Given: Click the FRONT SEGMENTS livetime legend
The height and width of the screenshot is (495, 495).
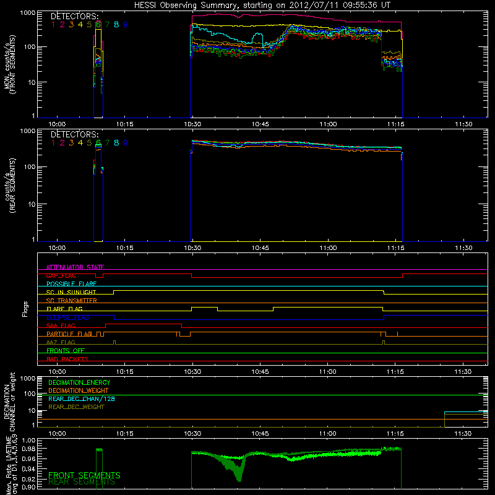Looking at the screenshot, I should (84, 475).
